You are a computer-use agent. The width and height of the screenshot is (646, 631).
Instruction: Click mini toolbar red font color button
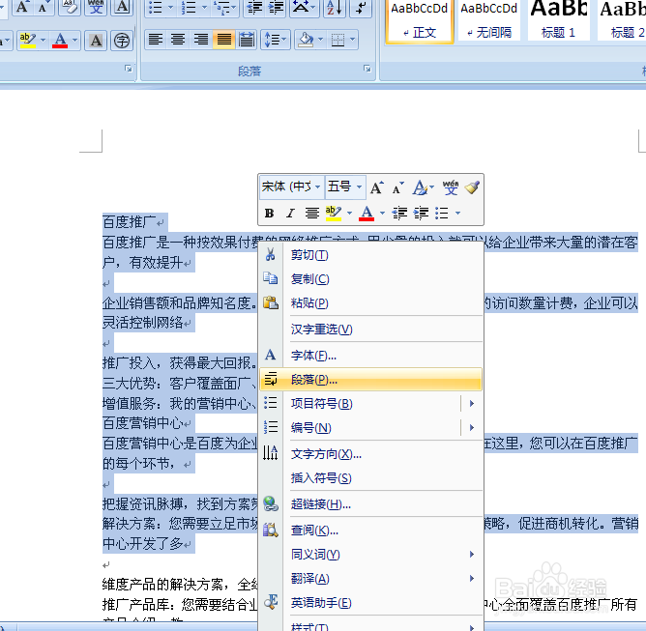click(367, 213)
